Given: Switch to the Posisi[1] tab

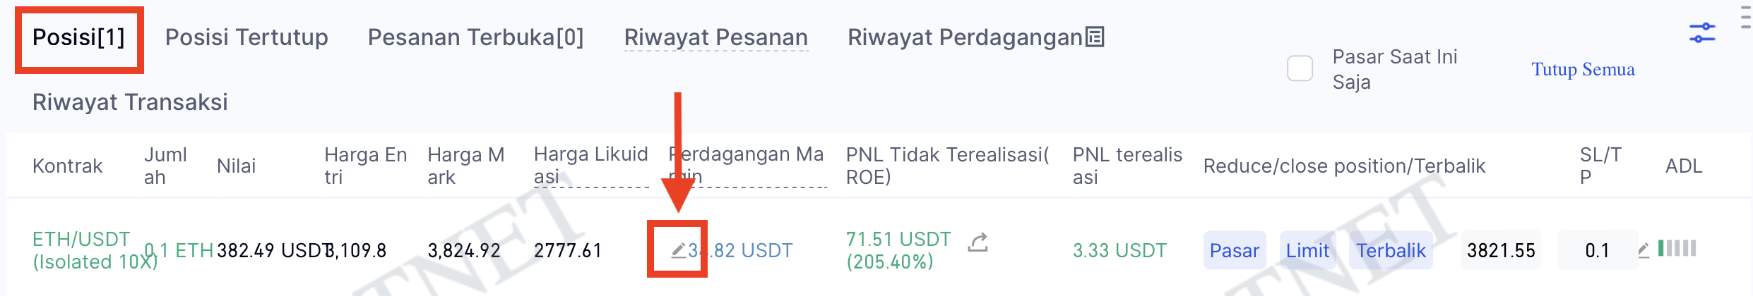Looking at the screenshot, I should pyautogui.click(x=78, y=37).
